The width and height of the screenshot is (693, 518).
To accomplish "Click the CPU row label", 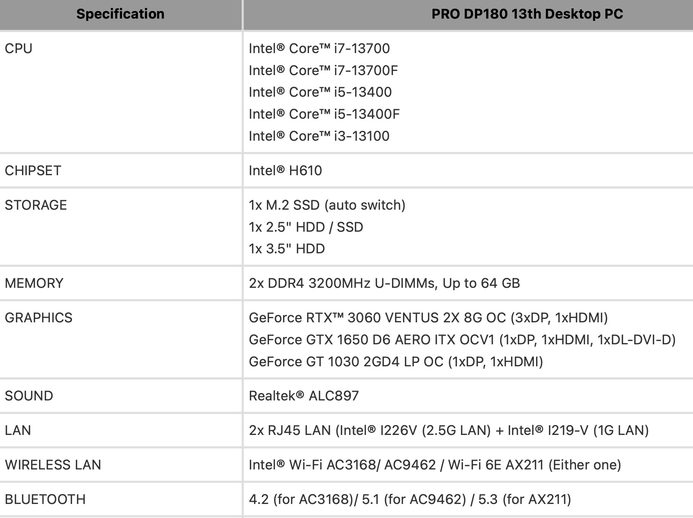I will 19,49.
